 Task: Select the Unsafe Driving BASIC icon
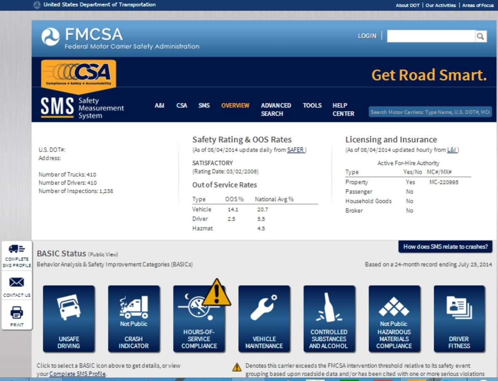click(x=69, y=316)
